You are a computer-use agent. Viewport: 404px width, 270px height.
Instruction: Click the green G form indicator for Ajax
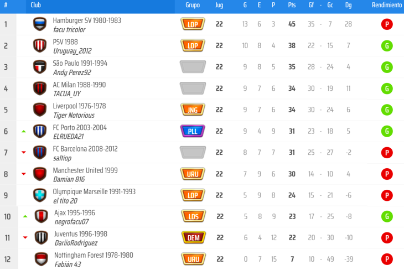(x=387, y=216)
